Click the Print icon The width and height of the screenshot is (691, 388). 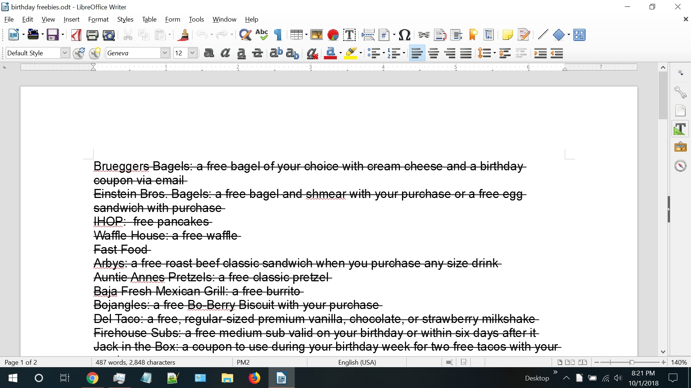pyautogui.click(x=92, y=35)
